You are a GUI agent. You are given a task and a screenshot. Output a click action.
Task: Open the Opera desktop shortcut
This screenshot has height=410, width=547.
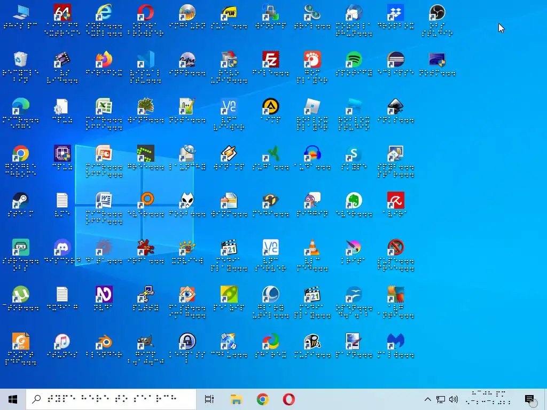point(145,13)
